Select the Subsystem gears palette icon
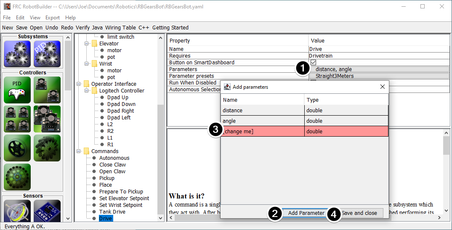Viewport: 452px width, 230px height. [x=17, y=54]
